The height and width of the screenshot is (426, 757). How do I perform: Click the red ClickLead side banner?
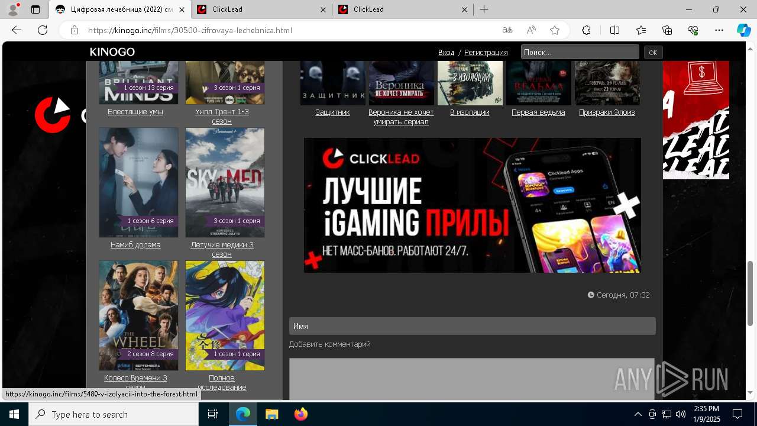point(696,120)
